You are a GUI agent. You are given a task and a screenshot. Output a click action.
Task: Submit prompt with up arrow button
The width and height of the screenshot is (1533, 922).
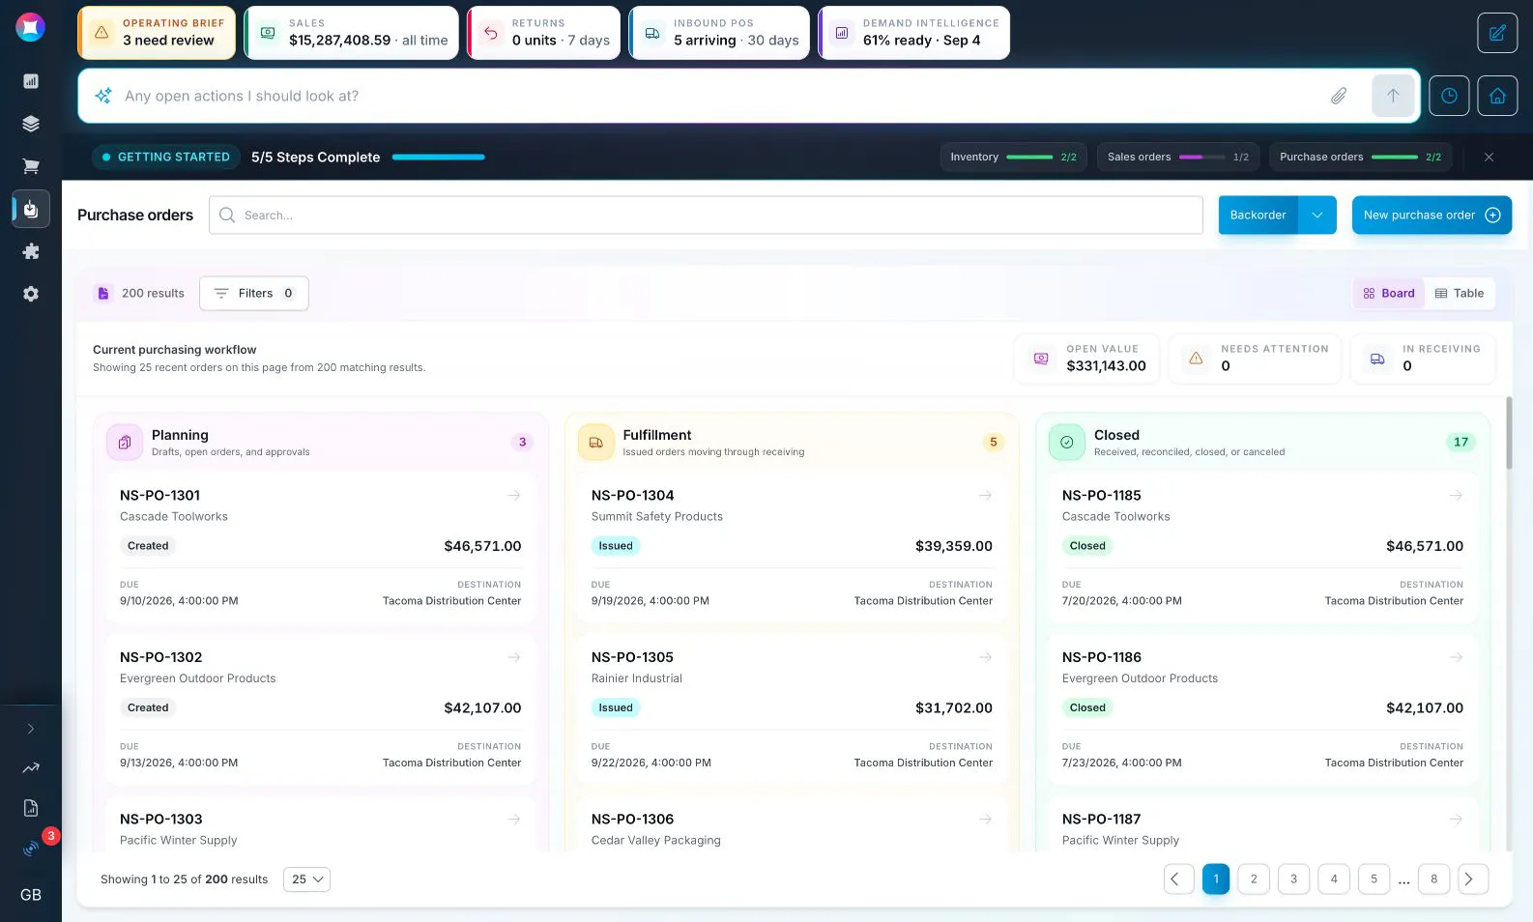(x=1393, y=96)
